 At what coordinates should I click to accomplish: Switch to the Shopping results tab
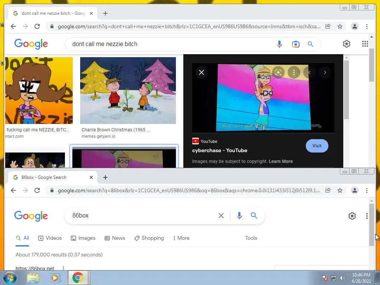pos(149,238)
